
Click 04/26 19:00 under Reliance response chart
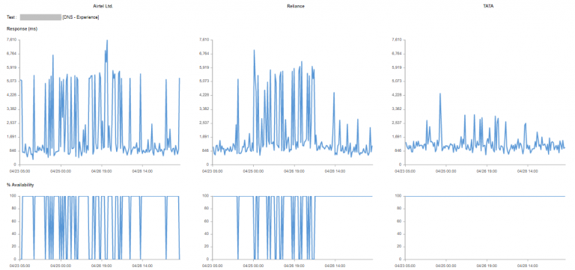[x=295, y=171]
